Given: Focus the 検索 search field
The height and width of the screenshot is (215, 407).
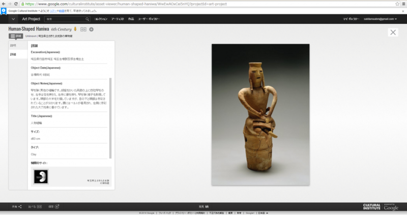Looking at the screenshot, I should [65, 19].
